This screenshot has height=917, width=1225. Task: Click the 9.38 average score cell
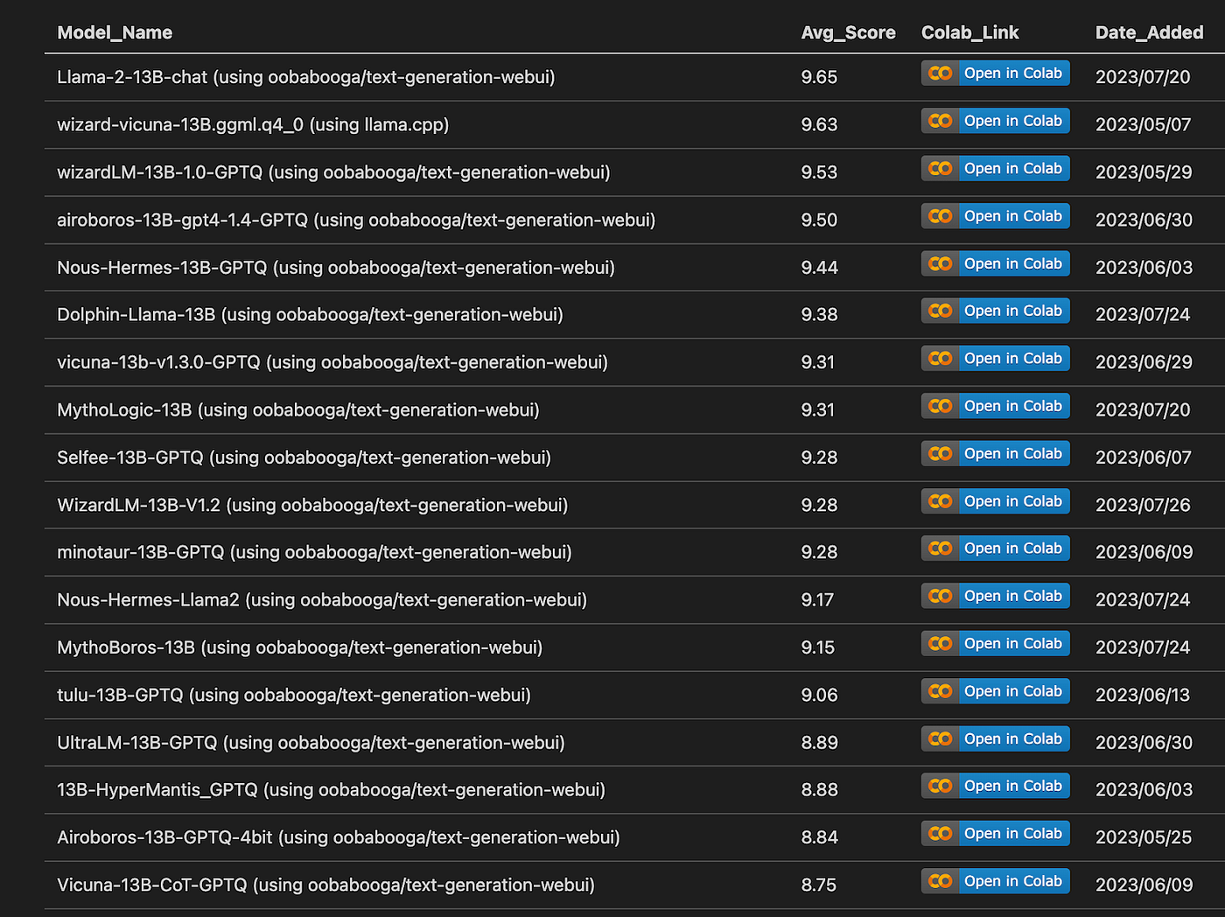pos(819,314)
